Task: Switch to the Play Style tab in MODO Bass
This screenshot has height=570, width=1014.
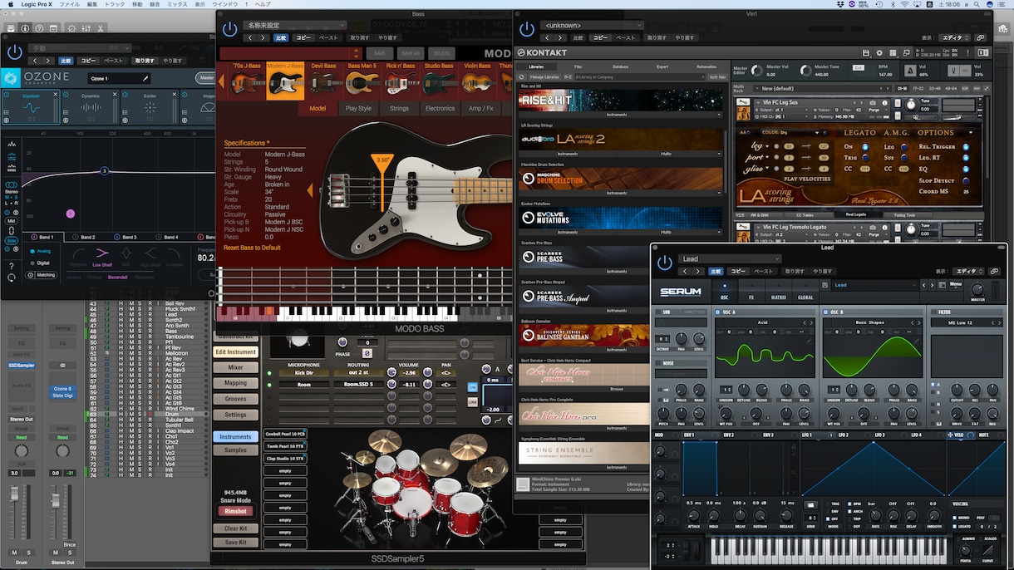Action: pos(358,108)
